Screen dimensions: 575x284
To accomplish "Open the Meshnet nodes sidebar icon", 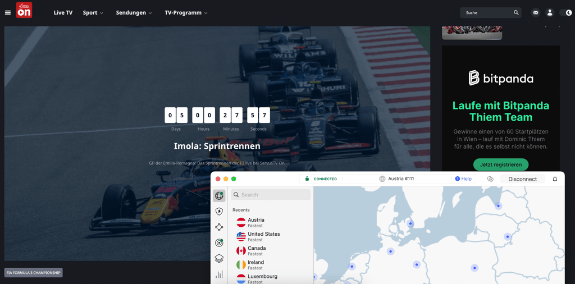I will tap(219, 227).
